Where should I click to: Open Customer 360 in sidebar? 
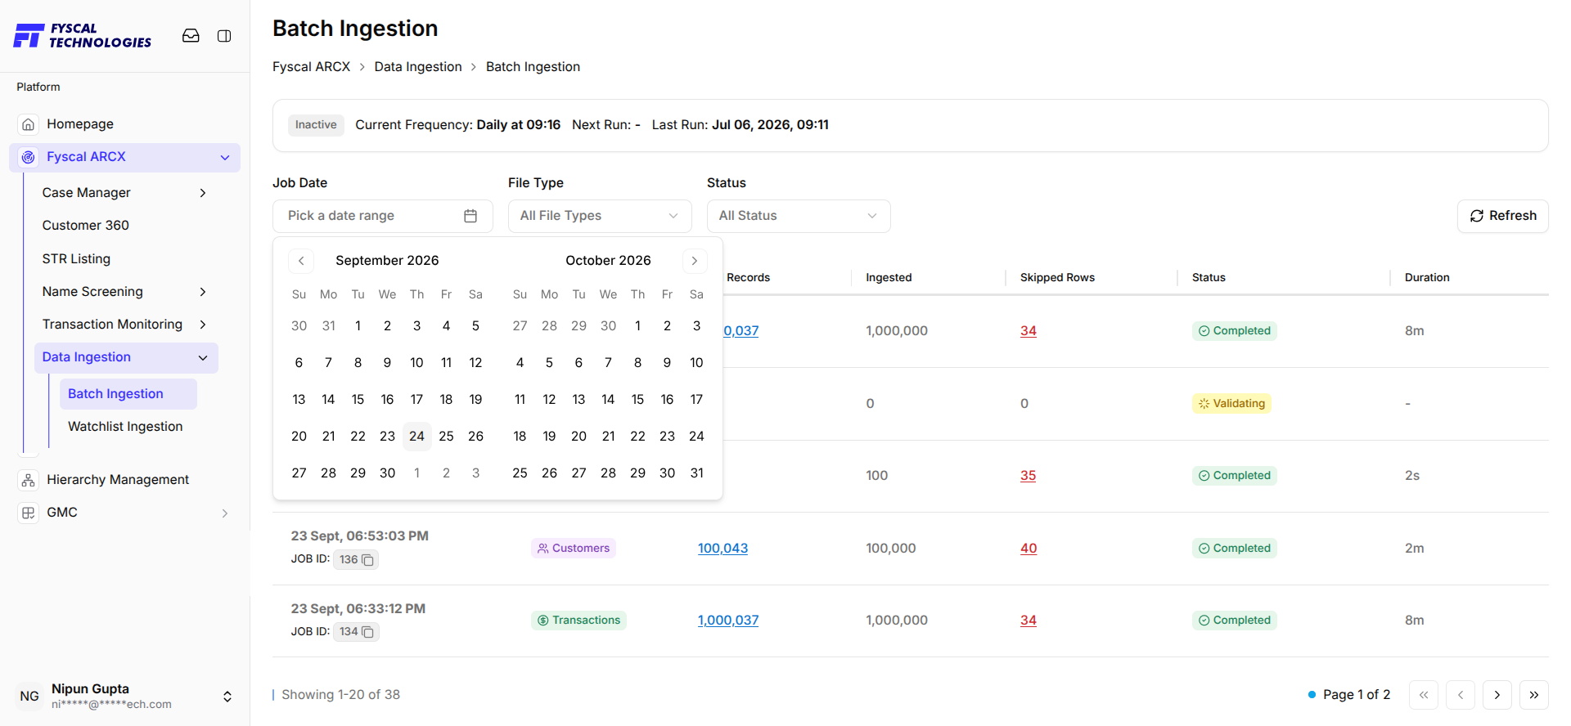click(86, 226)
